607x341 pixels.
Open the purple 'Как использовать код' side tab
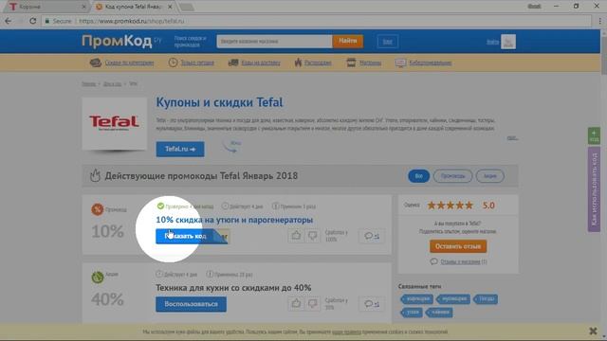(594, 189)
